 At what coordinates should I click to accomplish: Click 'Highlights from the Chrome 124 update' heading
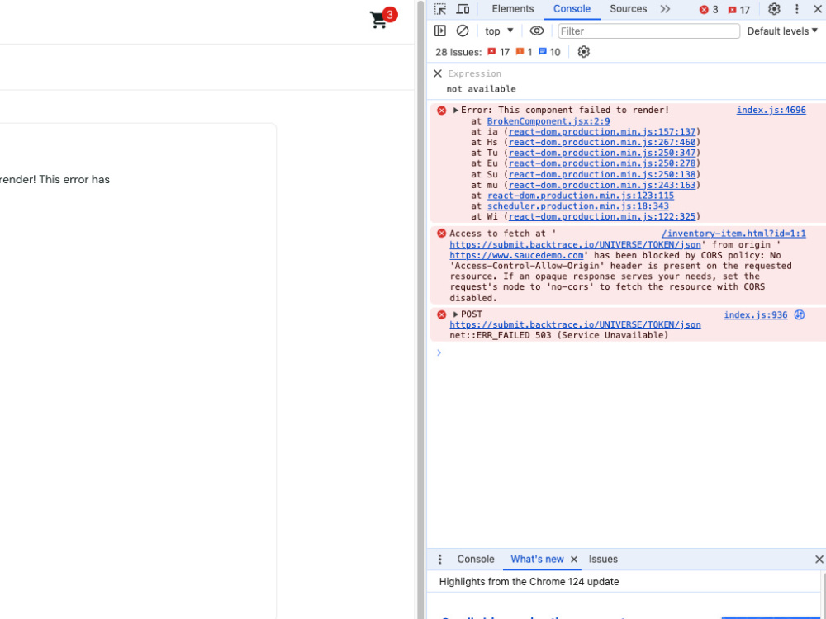[x=529, y=582]
